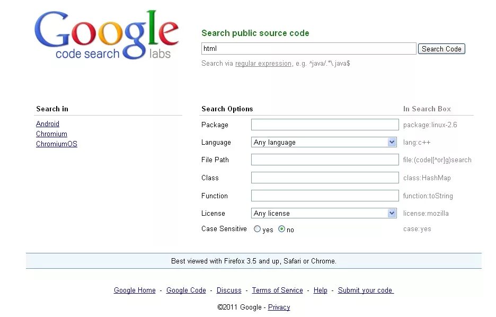The height and width of the screenshot is (317, 496).
Task: Click the Function input field
Action: [x=325, y=196]
